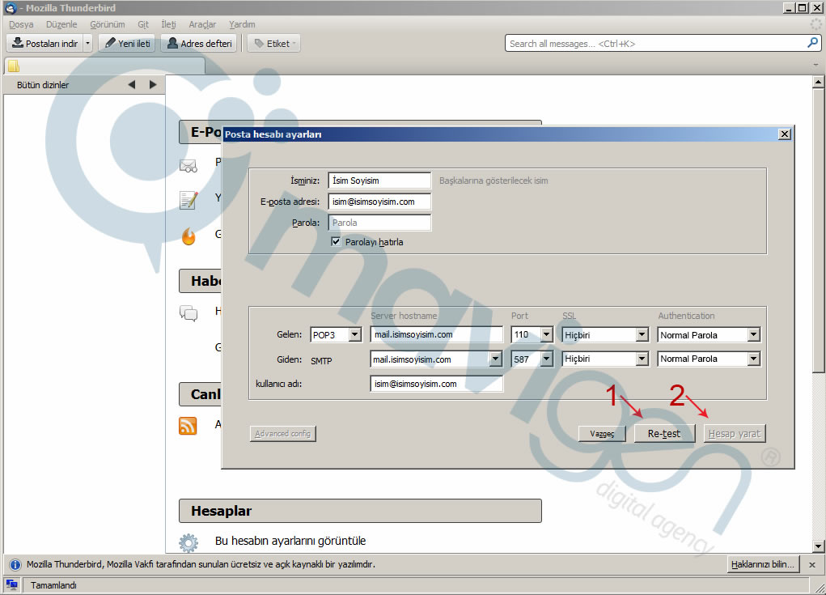The height and width of the screenshot is (595, 826).
Task: Open Bu hesabın ayarlarını görüntüle link
Action: pyautogui.click(x=290, y=541)
